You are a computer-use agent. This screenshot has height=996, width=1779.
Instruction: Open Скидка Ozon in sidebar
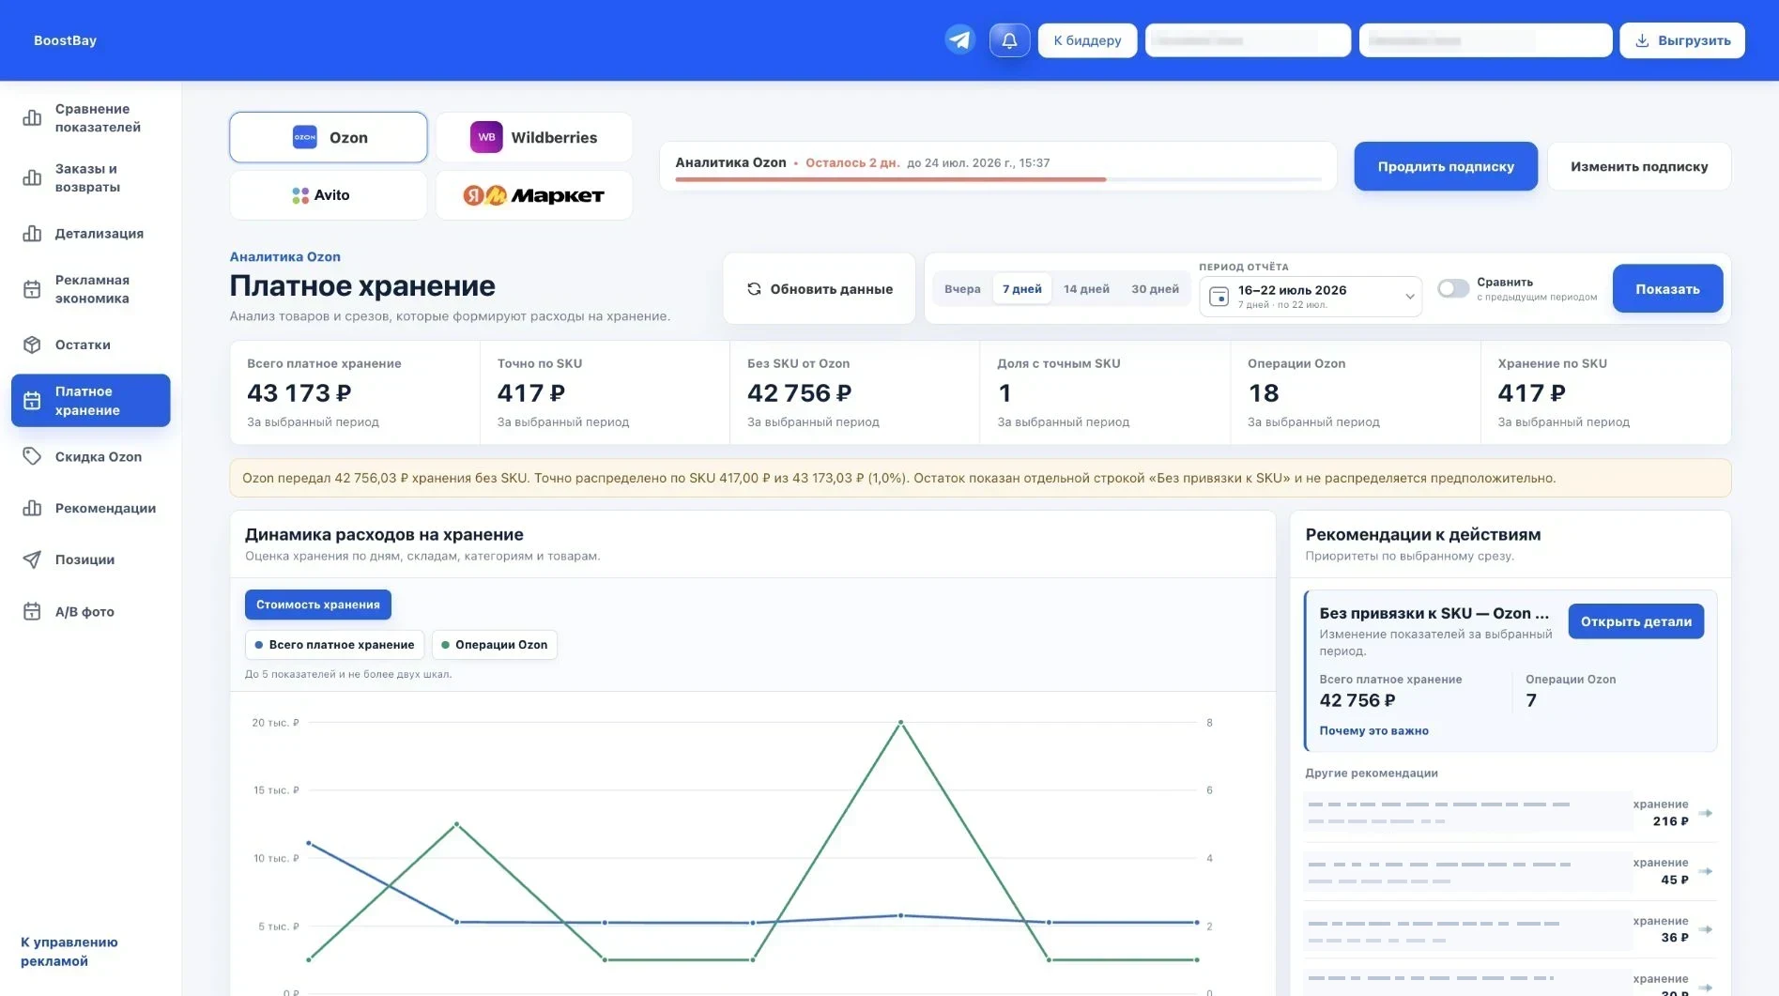(91, 456)
